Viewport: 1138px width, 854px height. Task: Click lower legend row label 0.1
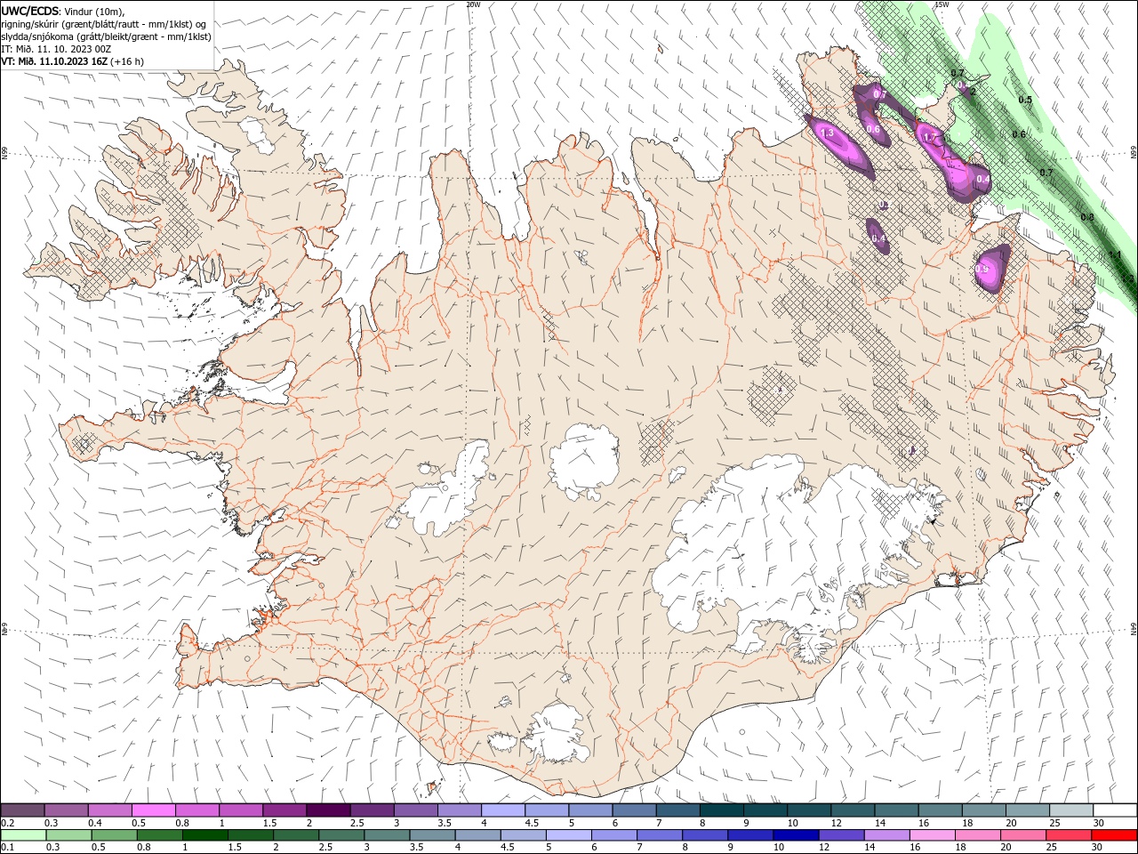(x=8, y=848)
